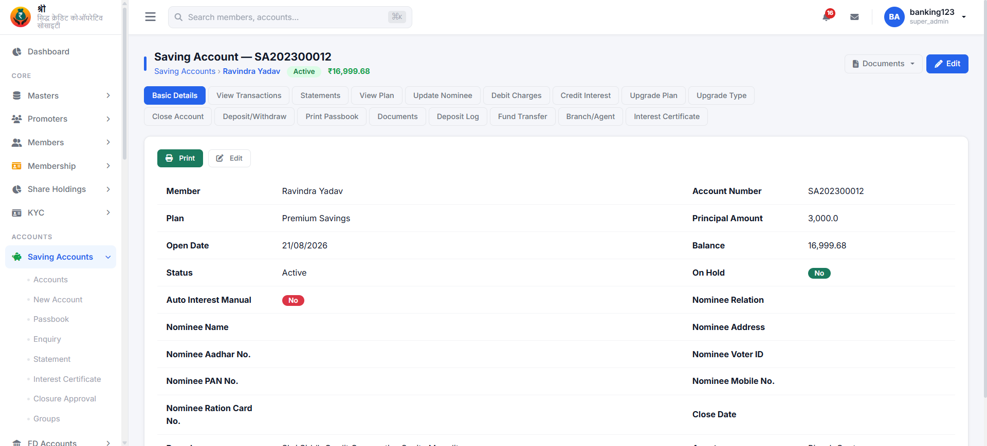This screenshot has height=446, width=987.
Task: Switch to the View Transactions tab
Action: point(249,95)
